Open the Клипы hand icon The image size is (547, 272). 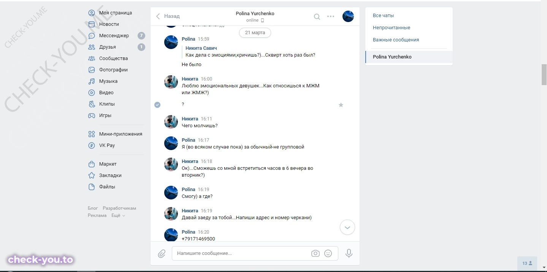(92, 104)
